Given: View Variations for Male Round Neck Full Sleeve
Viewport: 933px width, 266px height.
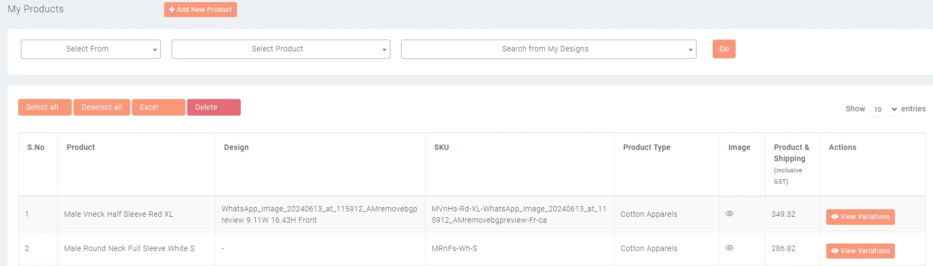Looking at the screenshot, I should pyautogui.click(x=860, y=251).
